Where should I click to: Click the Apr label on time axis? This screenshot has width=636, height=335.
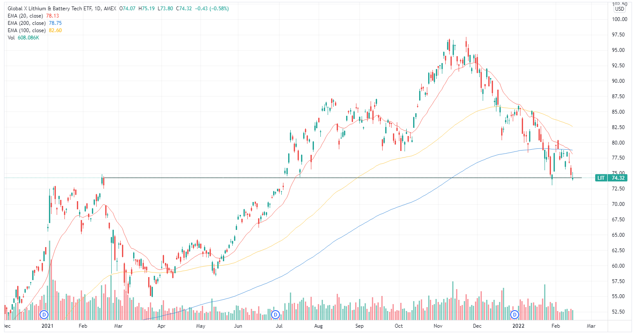click(x=161, y=326)
